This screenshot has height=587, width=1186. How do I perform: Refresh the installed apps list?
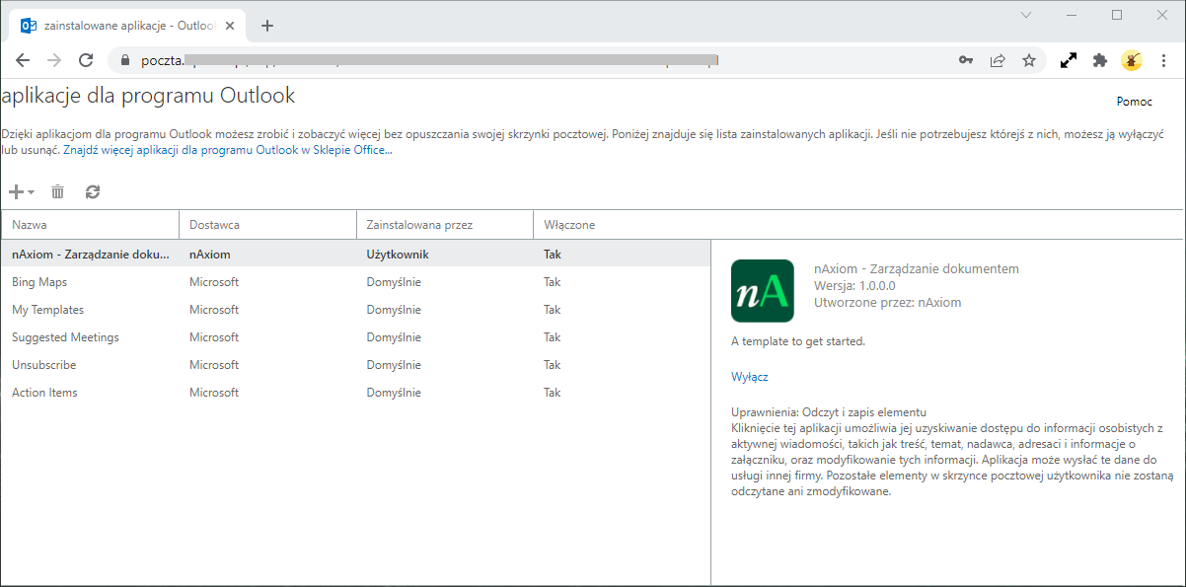tap(93, 192)
